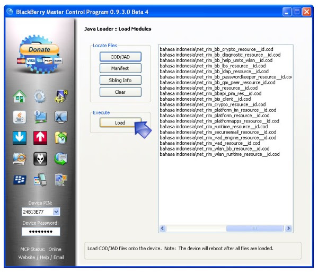The height and width of the screenshot is (273, 318).
Task: Click the COD/JAD button
Action: pyautogui.click(x=120, y=57)
